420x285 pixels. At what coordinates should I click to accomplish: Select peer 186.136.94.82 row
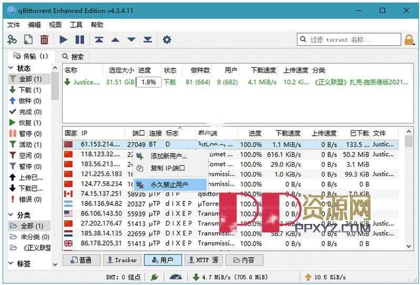[231, 203]
